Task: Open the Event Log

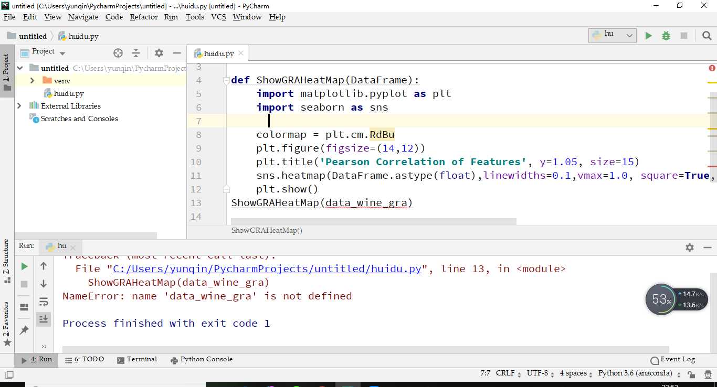Action: pyautogui.click(x=673, y=360)
